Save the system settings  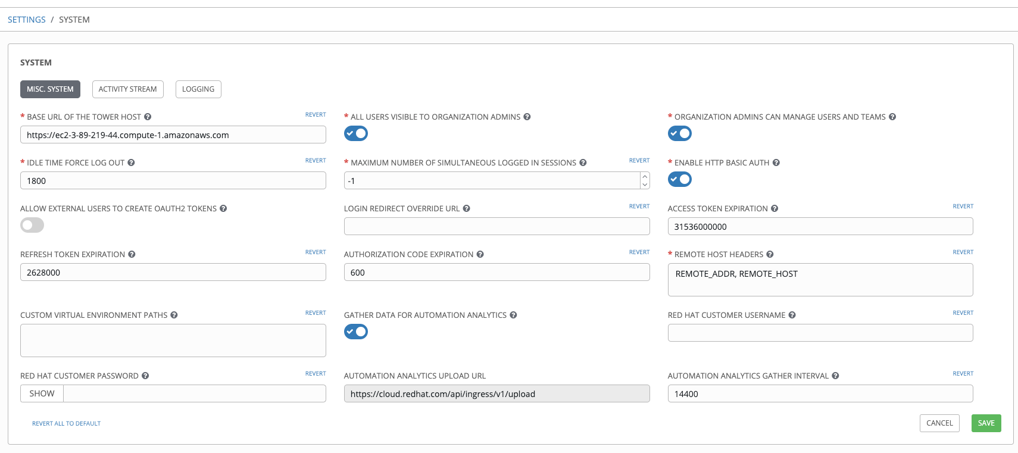click(x=986, y=423)
